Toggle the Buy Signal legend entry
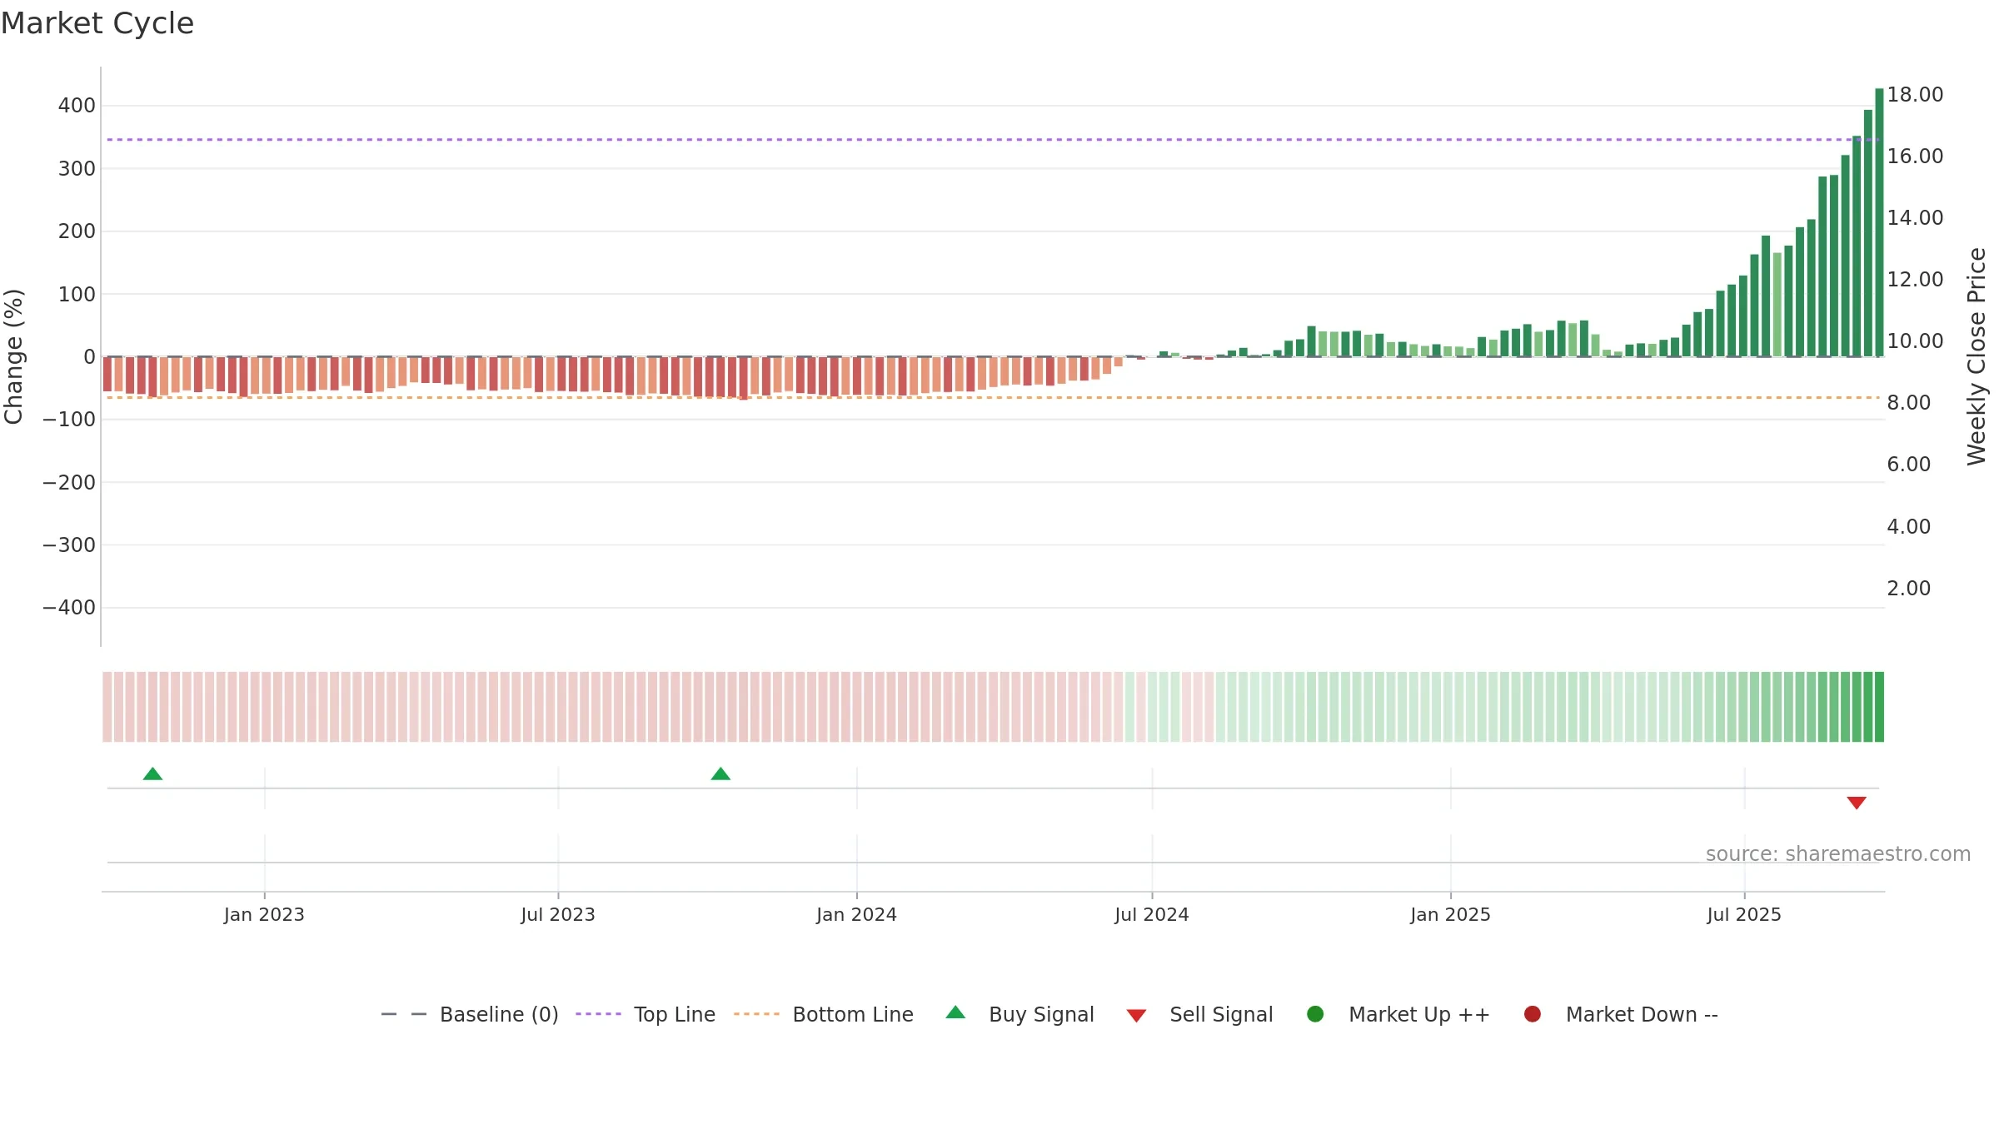Screen dimensions: 1999x1124 [x=1020, y=1014]
